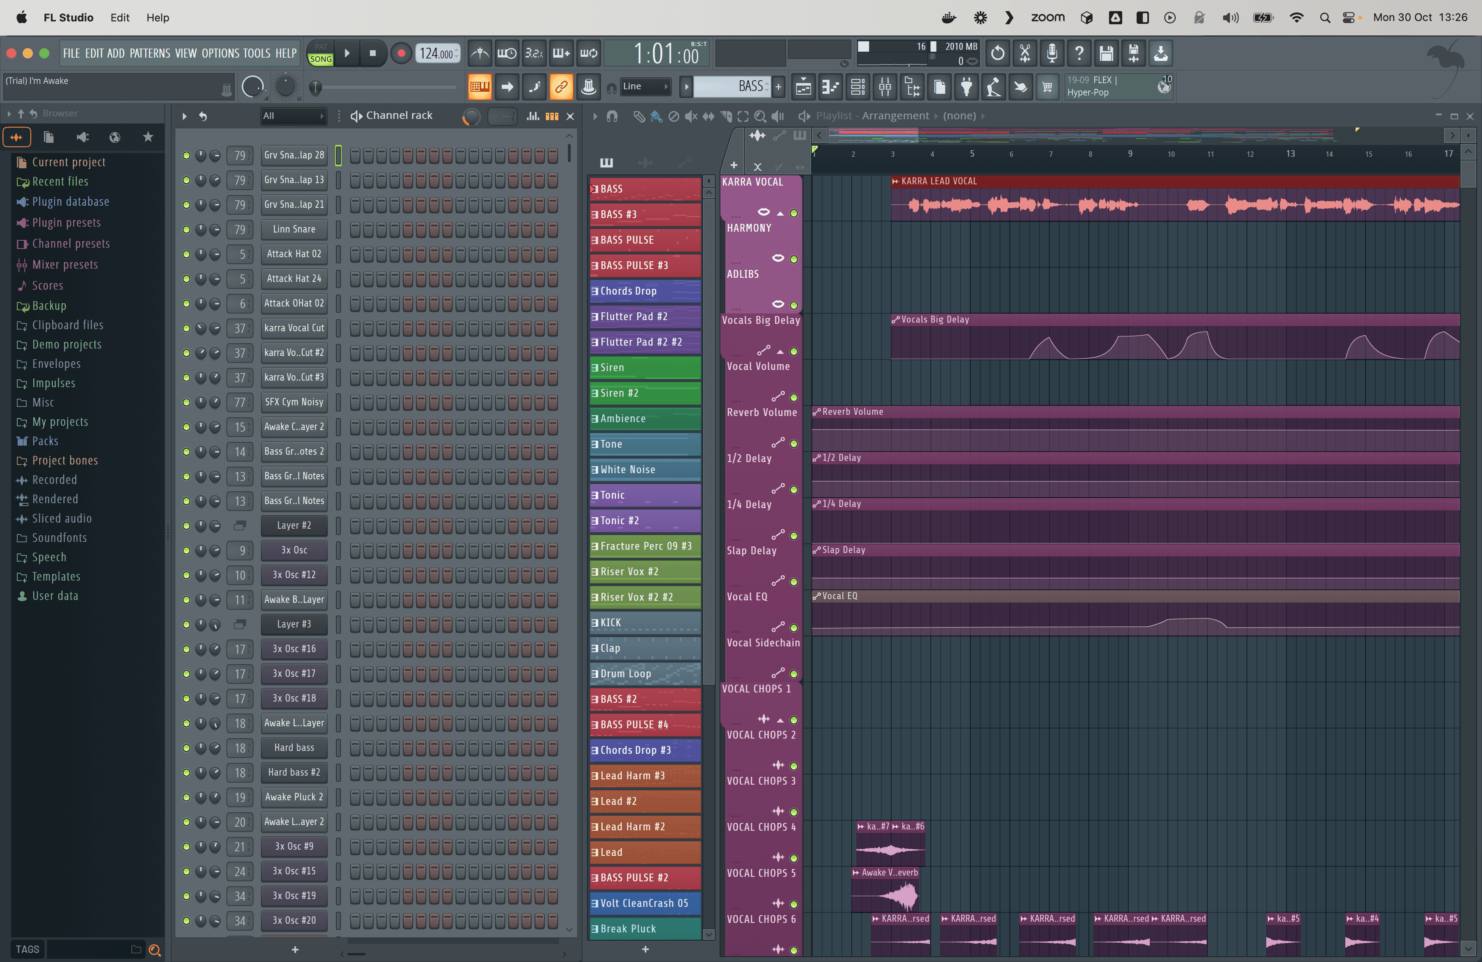Screen dimensions: 1482x962
Task: Expand the Packs folder in browser
Action: [45, 441]
